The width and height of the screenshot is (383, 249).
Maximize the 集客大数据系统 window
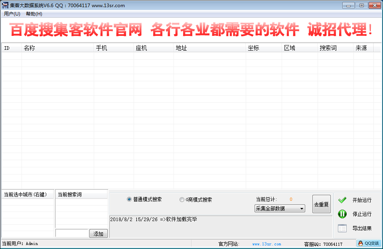click(x=361, y=5)
